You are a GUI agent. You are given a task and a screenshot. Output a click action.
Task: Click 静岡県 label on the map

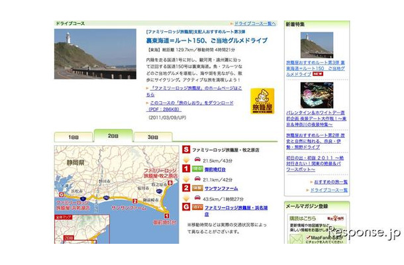click(76, 163)
